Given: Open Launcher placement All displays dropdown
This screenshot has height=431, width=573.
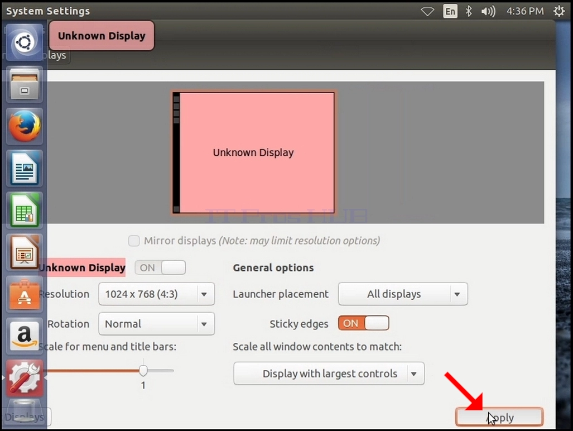Looking at the screenshot, I should [403, 294].
